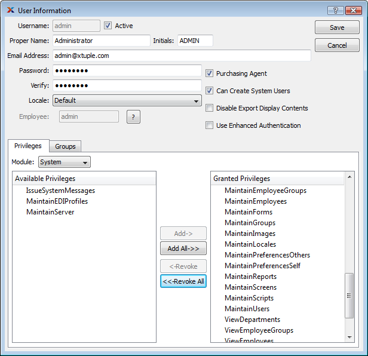Uncheck the Purchasing Agent checkbox
Image resolution: width=368 pixels, height=356 pixels.
(210, 73)
